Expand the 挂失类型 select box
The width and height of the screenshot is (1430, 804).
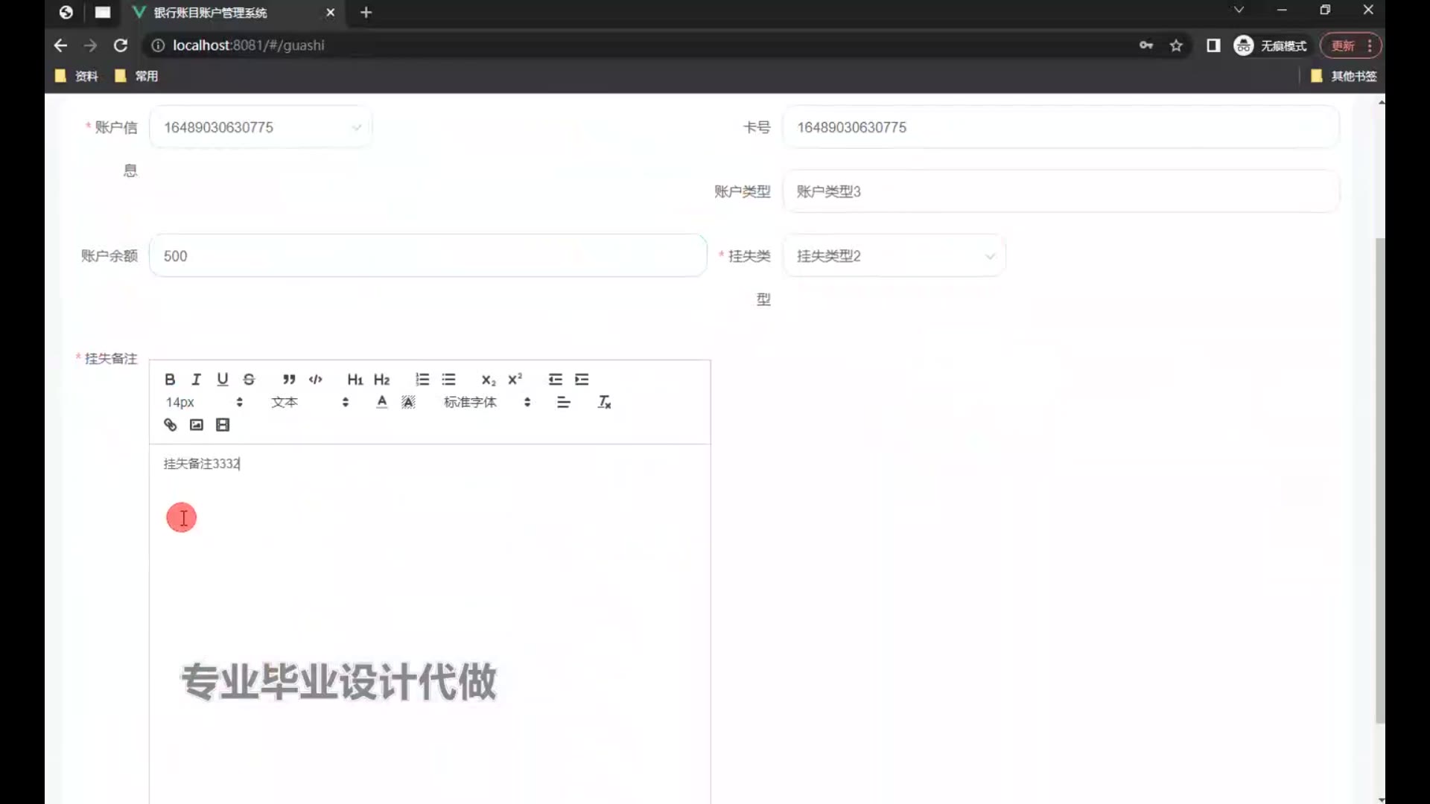click(x=894, y=256)
